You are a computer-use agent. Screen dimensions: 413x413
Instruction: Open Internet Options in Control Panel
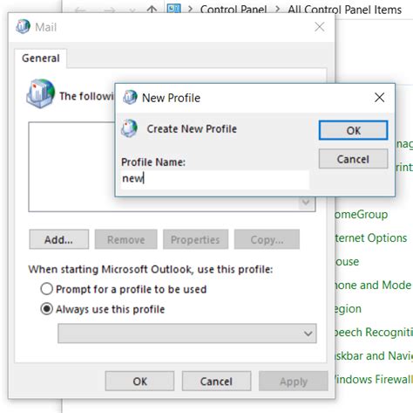pos(371,238)
